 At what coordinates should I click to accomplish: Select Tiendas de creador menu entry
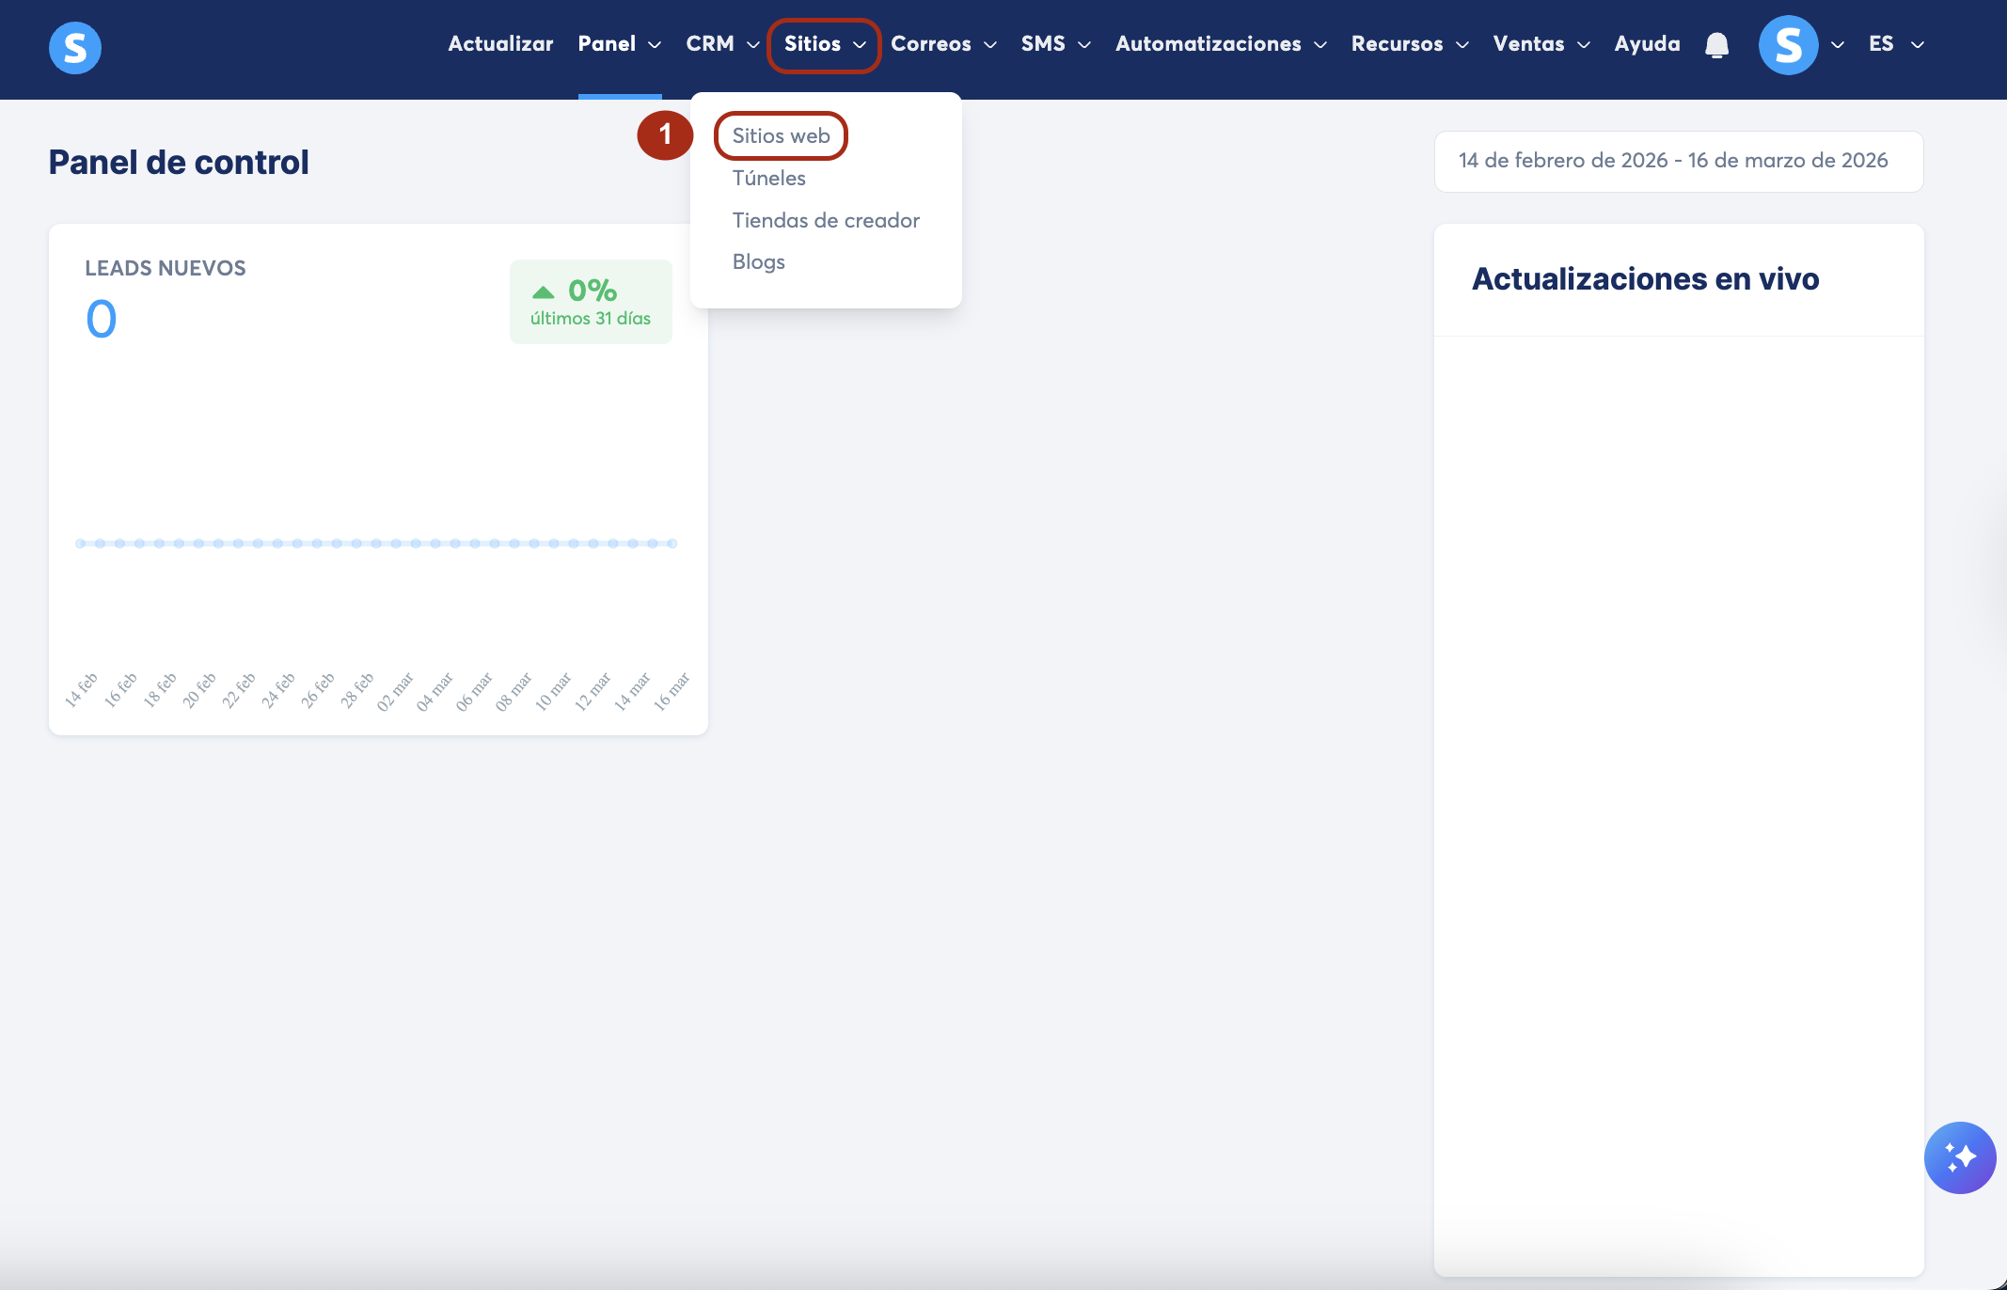(825, 221)
